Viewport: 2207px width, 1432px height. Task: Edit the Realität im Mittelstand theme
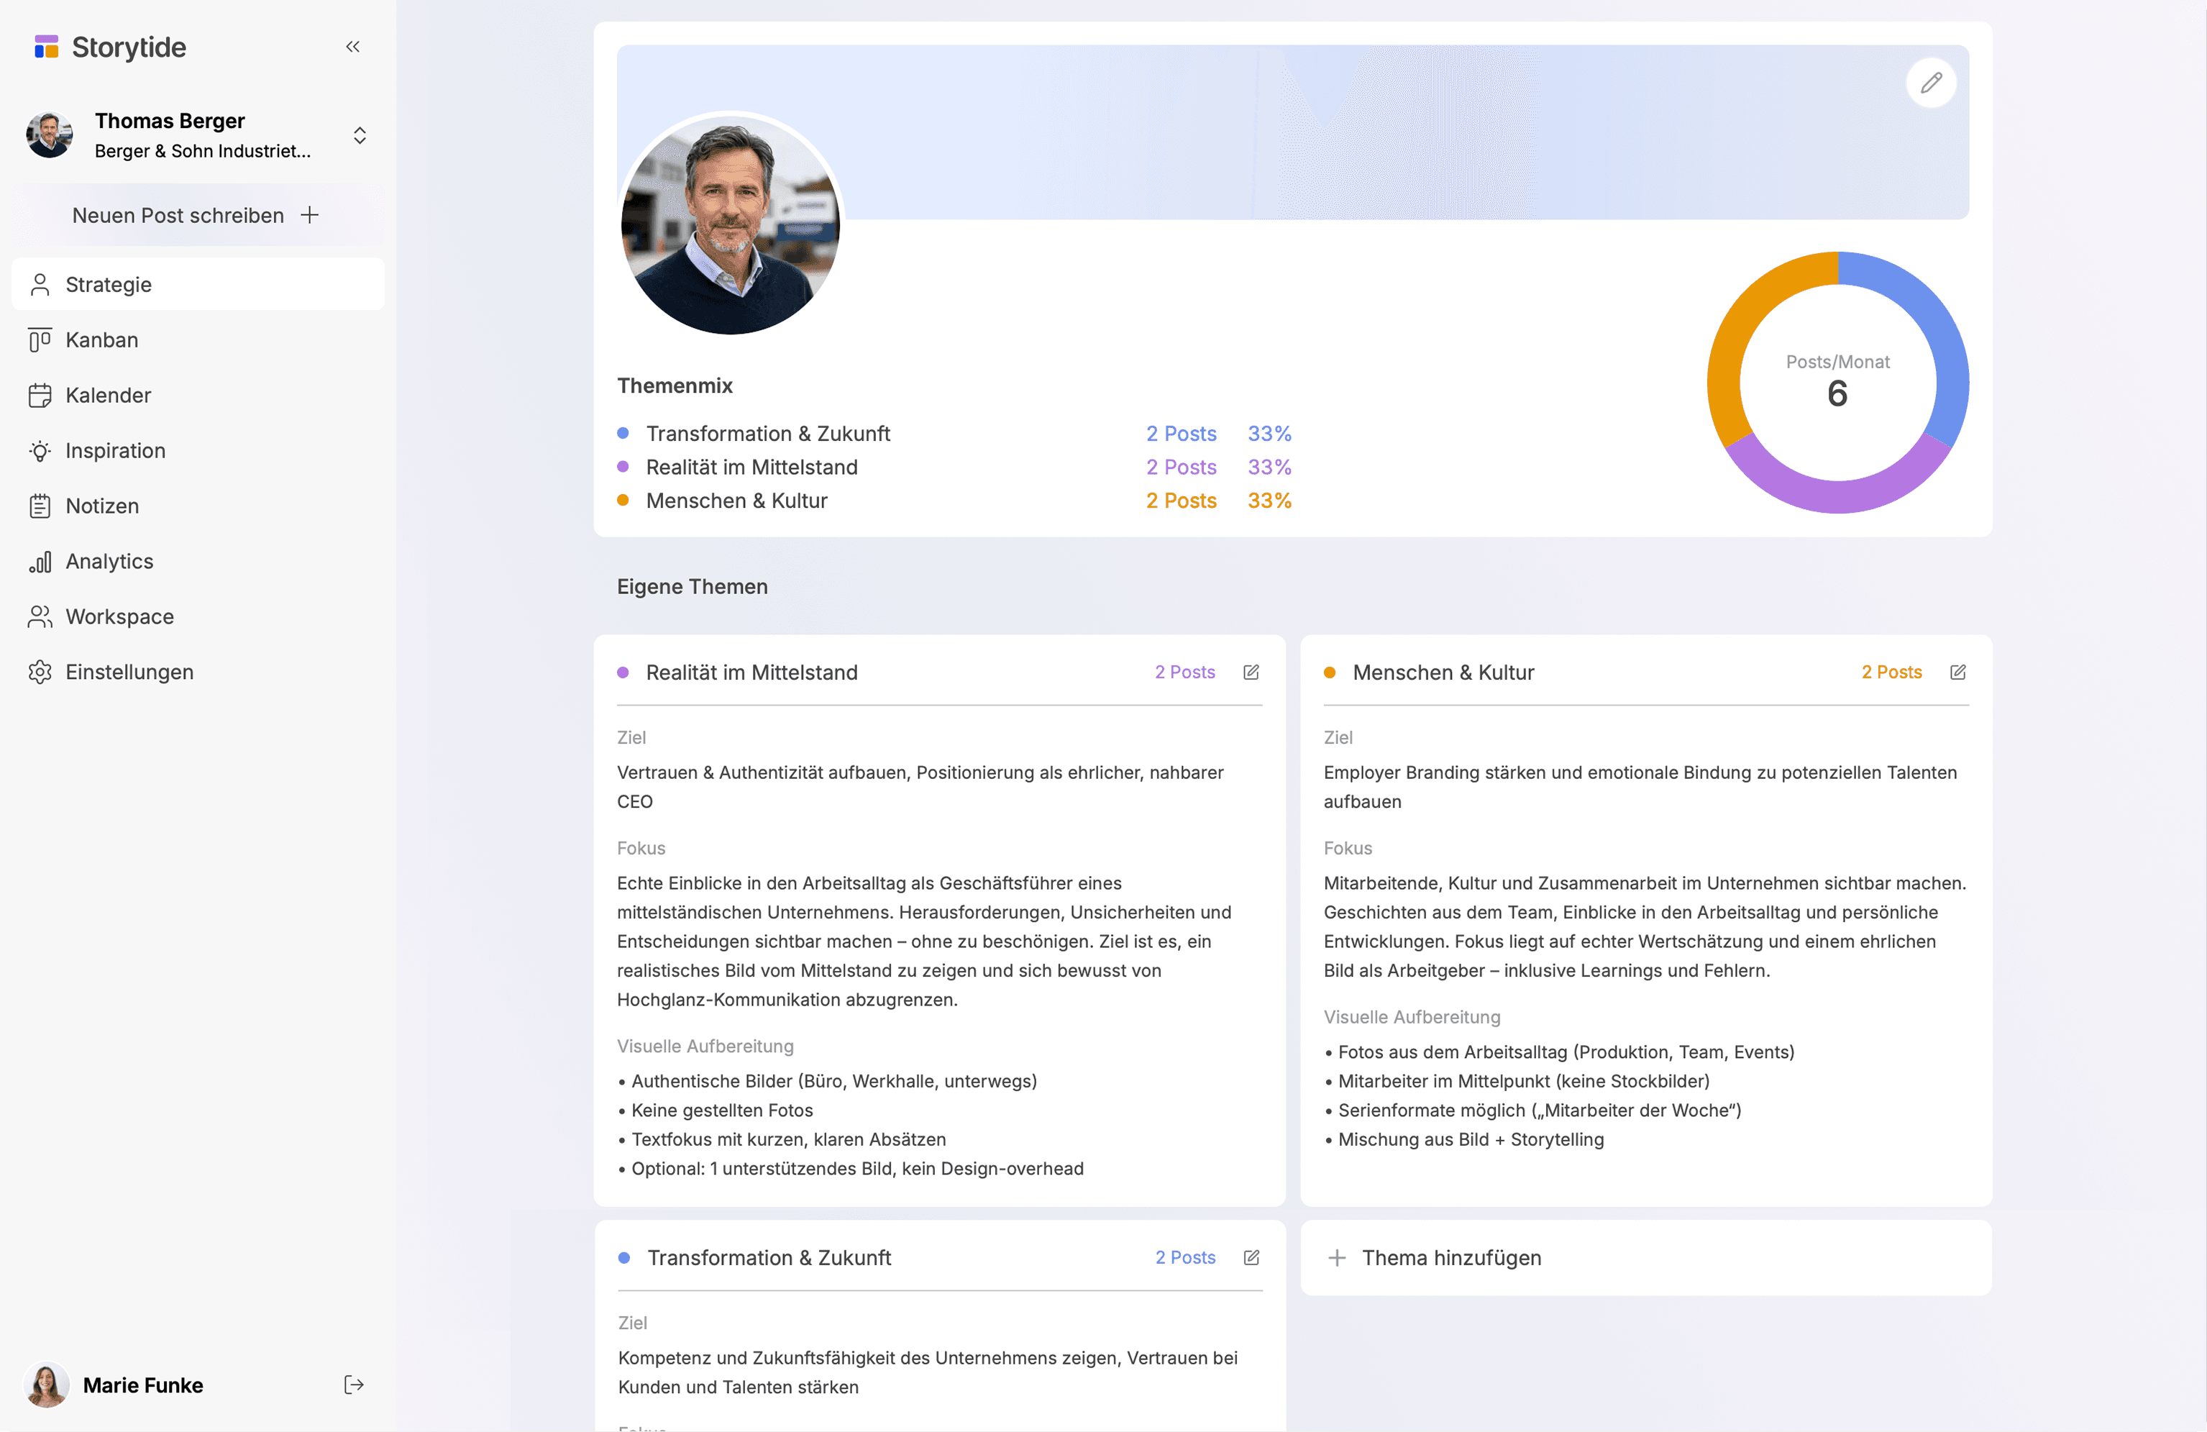[x=1251, y=672]
